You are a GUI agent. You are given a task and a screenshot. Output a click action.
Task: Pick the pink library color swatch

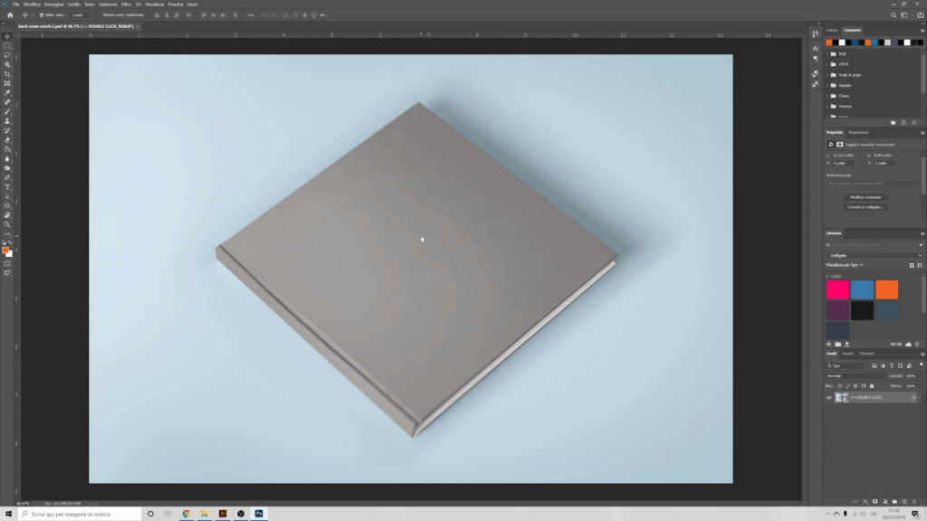[x=837, y=289]
